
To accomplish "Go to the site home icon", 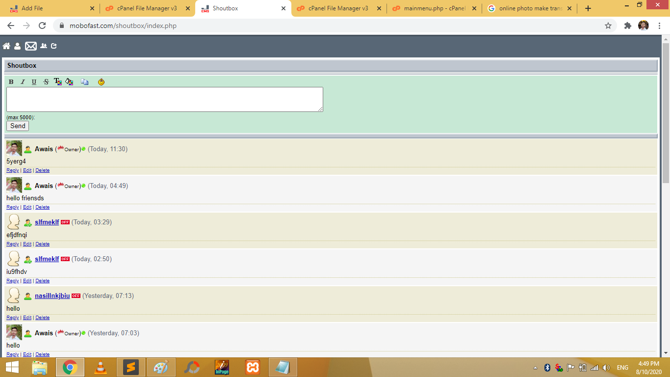I will [6, 46].
